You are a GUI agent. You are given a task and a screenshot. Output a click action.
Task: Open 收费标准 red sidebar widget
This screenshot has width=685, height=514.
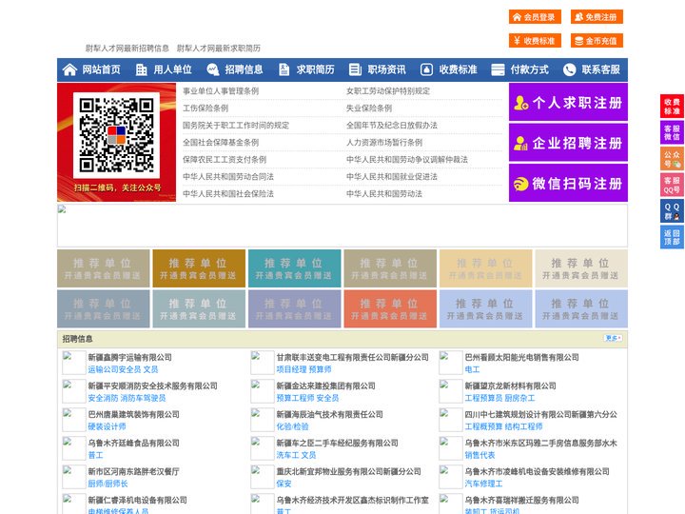[672, 107]
